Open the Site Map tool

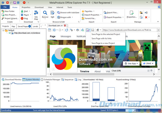coord(36,16)
